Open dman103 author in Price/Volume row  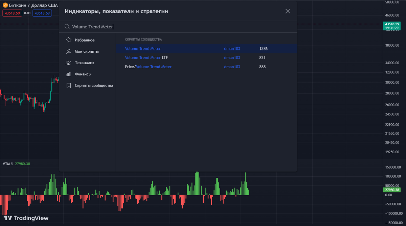point(232,67)
